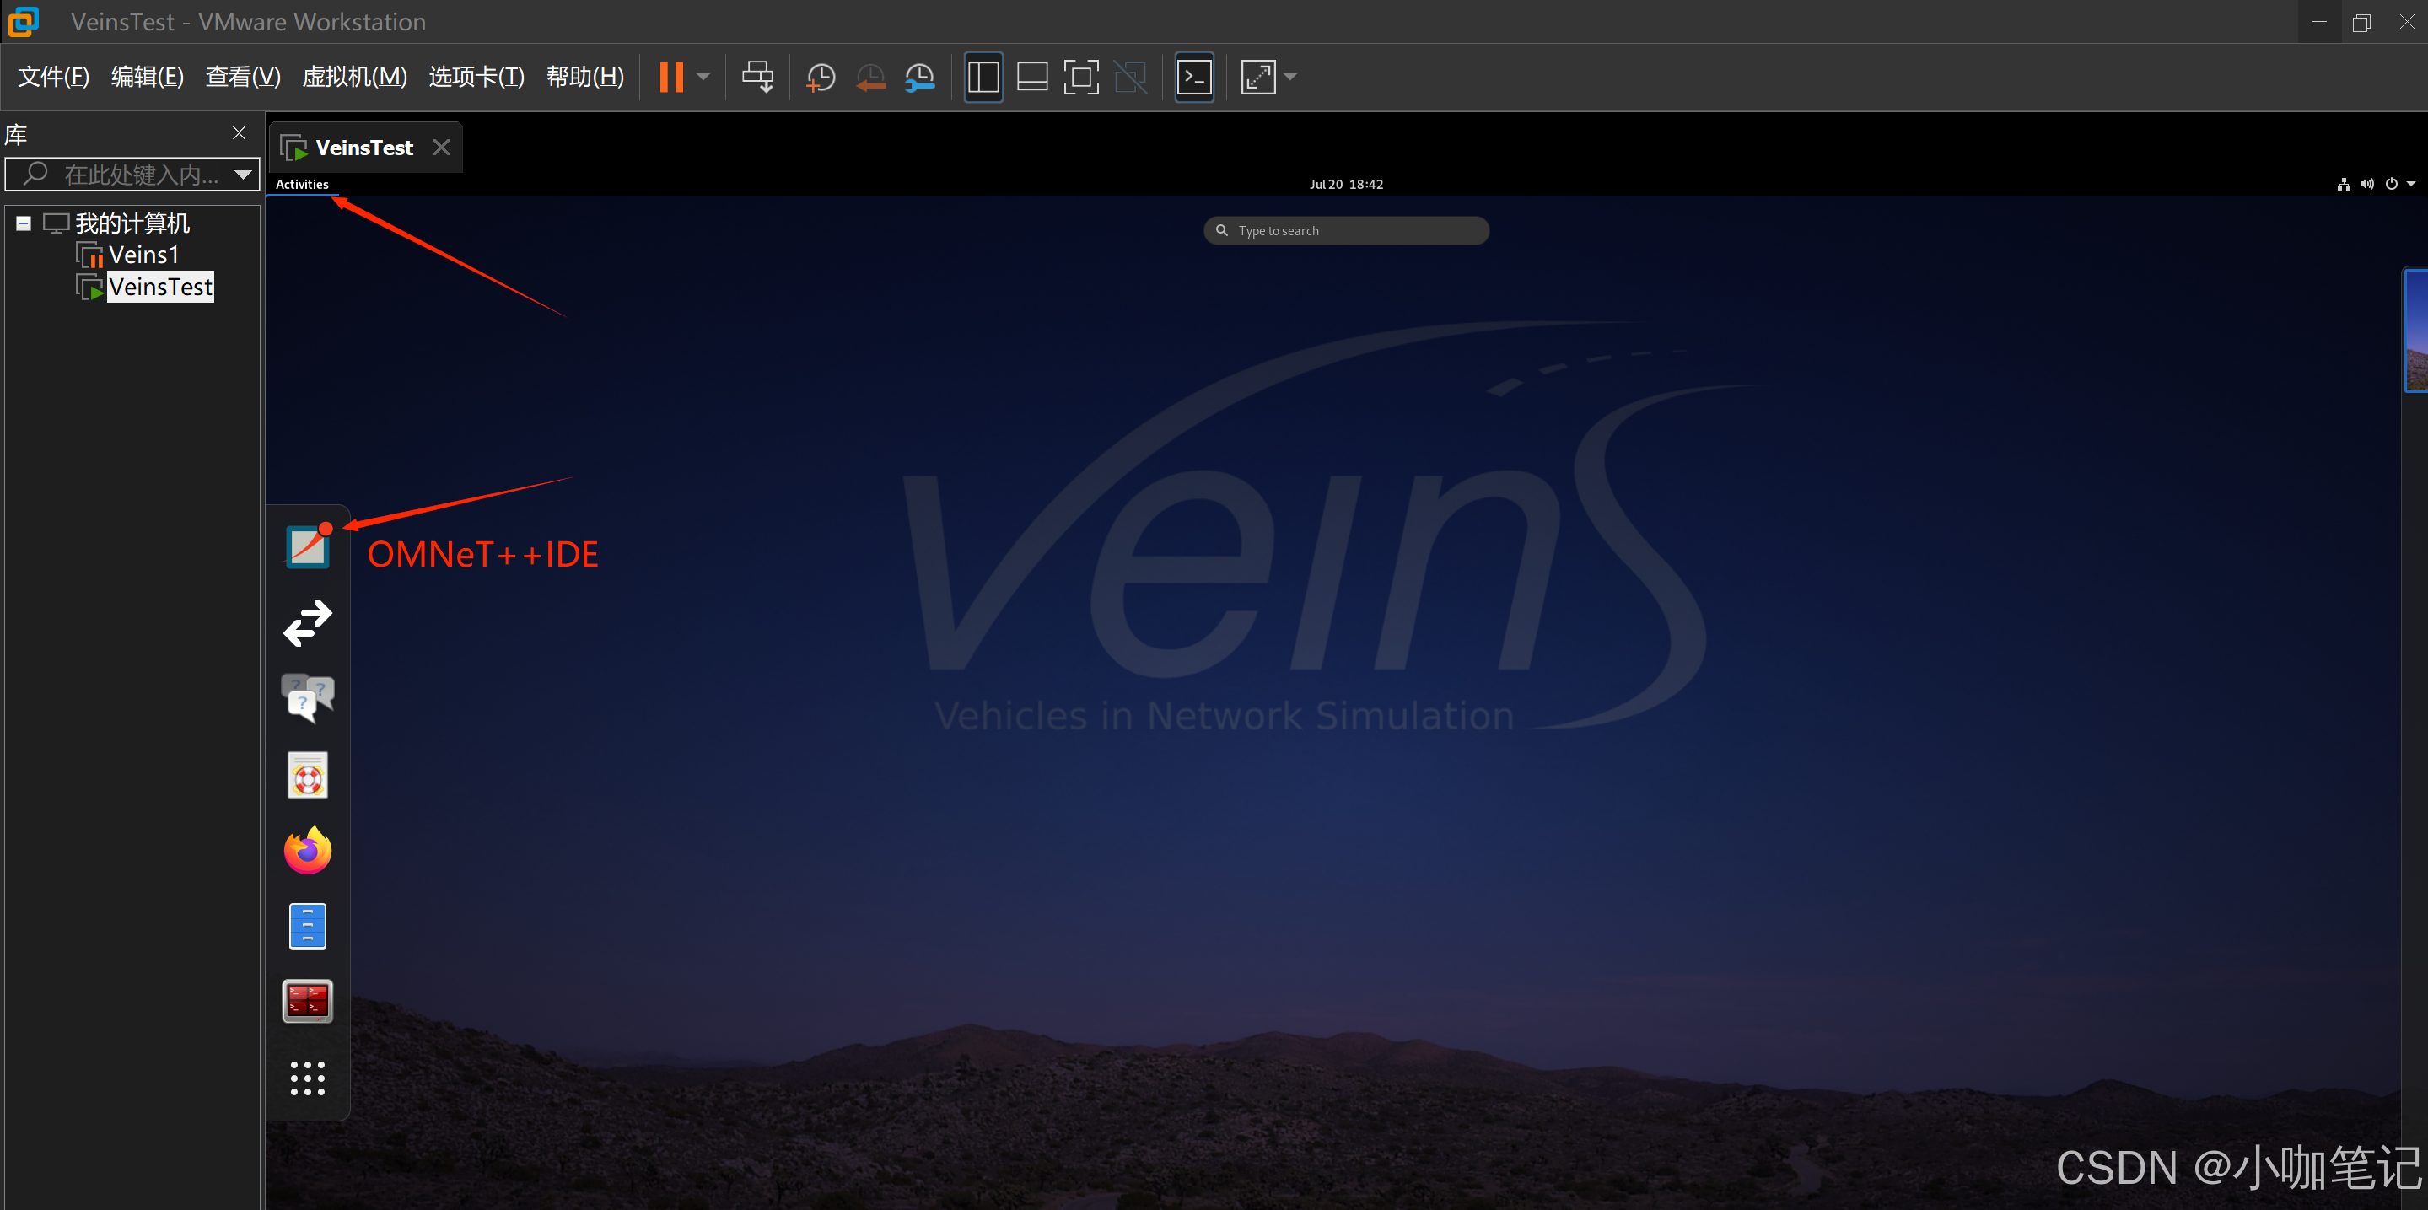
Task: Open the 虚拟机(M) menu
Action: (354, 78)
